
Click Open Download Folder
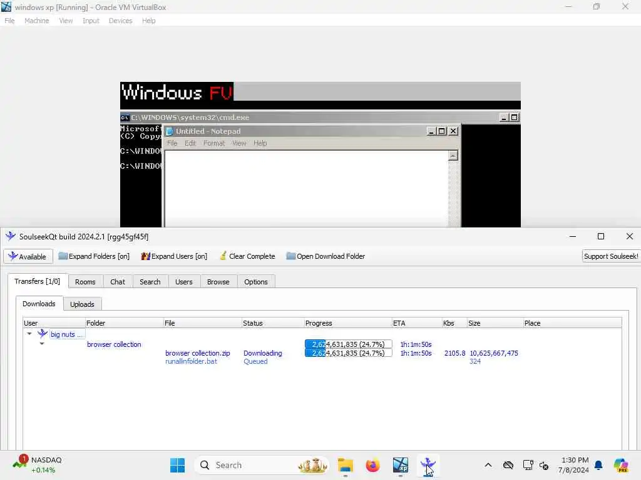(x=326, y=256)
